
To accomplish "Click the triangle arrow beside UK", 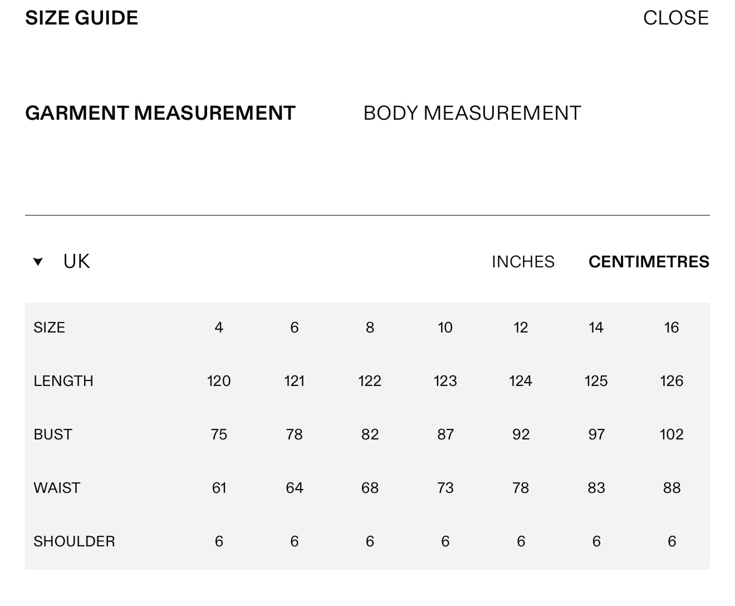I will [x=38, y=262].
